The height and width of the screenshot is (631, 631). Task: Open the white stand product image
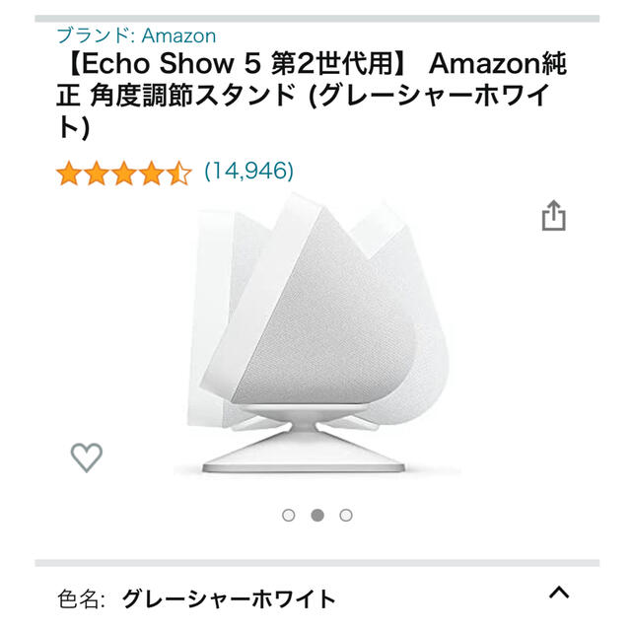click(x=317, y=334)
